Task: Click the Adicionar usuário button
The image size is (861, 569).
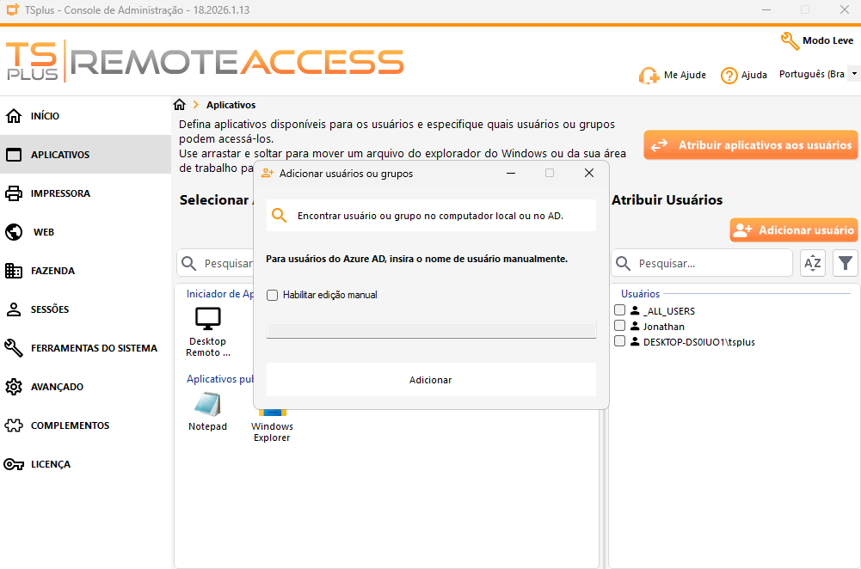Action: coord(794,230)
